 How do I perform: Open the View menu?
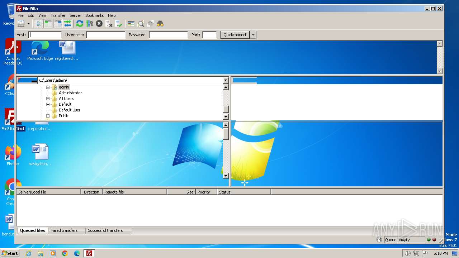(x=42, y=15)
